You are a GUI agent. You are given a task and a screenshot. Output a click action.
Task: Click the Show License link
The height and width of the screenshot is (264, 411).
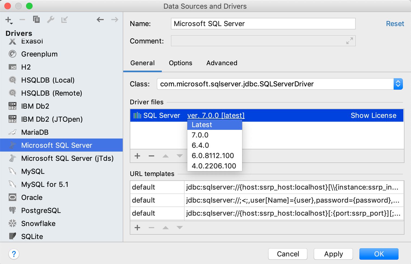coord(374,115)
